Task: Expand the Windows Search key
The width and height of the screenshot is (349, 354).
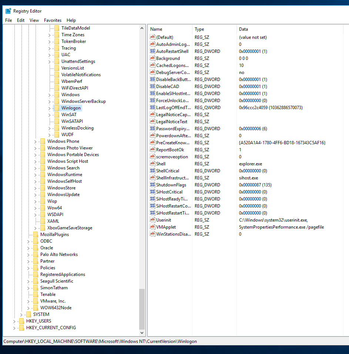Action: (x=36, y=168)
